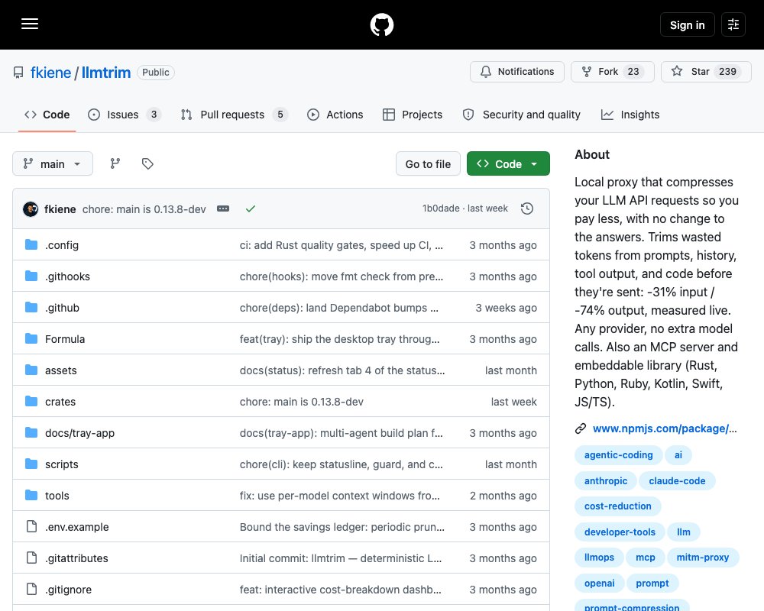Screen dimensions: 764x611
Task: Expand the main branch dropdown
Action: tap(53, 163)
